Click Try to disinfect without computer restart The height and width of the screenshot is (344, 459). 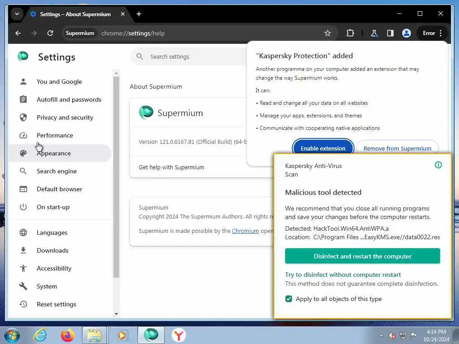[343, 275]
